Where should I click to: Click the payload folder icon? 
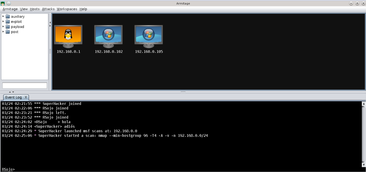click(8, 27)
